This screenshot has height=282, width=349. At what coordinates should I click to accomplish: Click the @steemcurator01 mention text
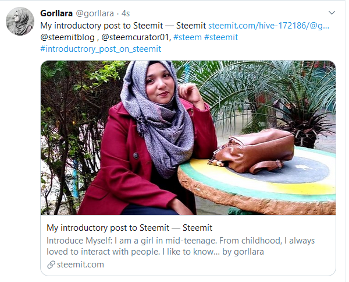coord(136,37)
